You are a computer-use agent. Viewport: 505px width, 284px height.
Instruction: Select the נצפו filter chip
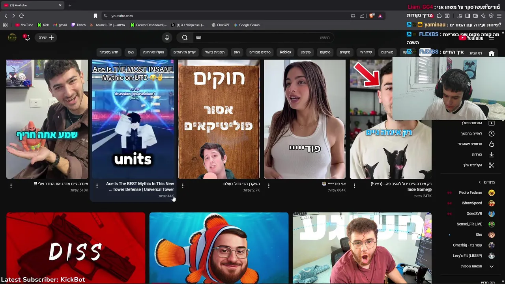(131, 52)
